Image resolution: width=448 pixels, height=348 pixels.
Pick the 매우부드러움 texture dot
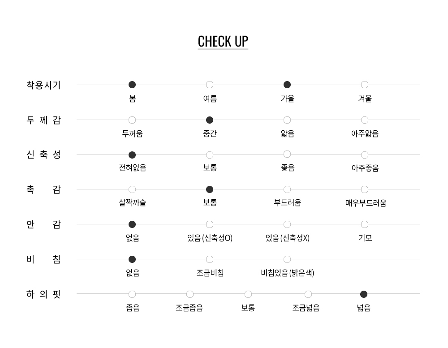coord(365,189)
